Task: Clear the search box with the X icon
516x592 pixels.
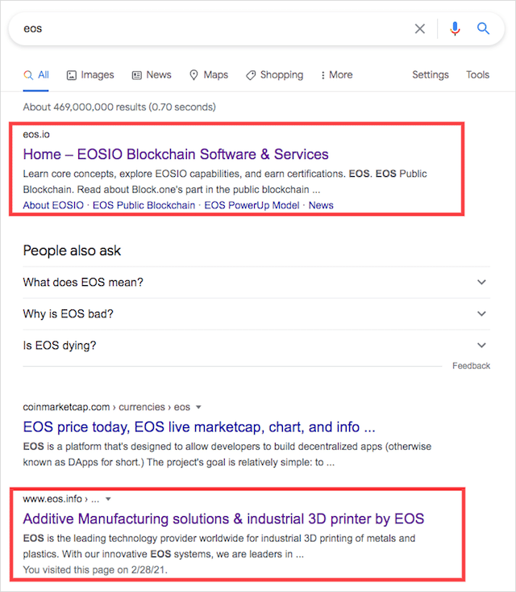Action: (x=420, y=29)
